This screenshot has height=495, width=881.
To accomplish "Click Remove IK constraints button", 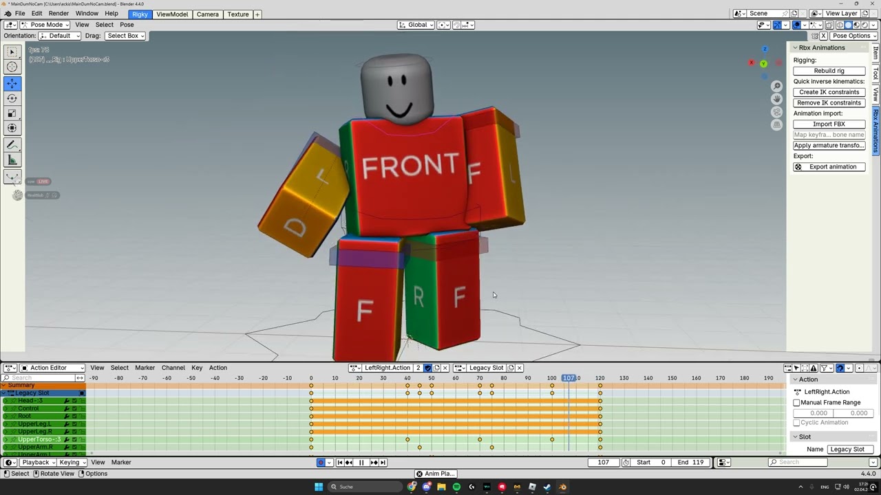I will click(829, 103).
